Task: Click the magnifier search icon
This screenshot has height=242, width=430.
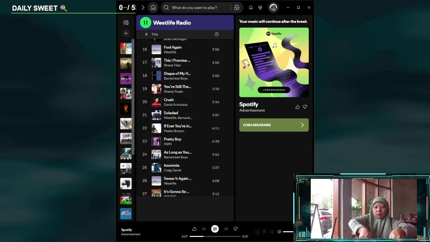Action: [x=166, y=7]
